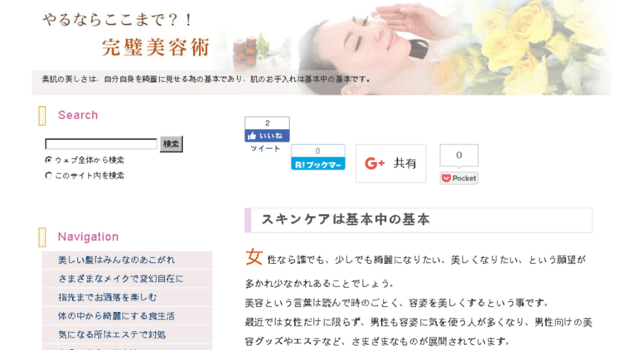Click the search text input field
The height and width of the screenshot is (350, 644).
tap(101, 144)
